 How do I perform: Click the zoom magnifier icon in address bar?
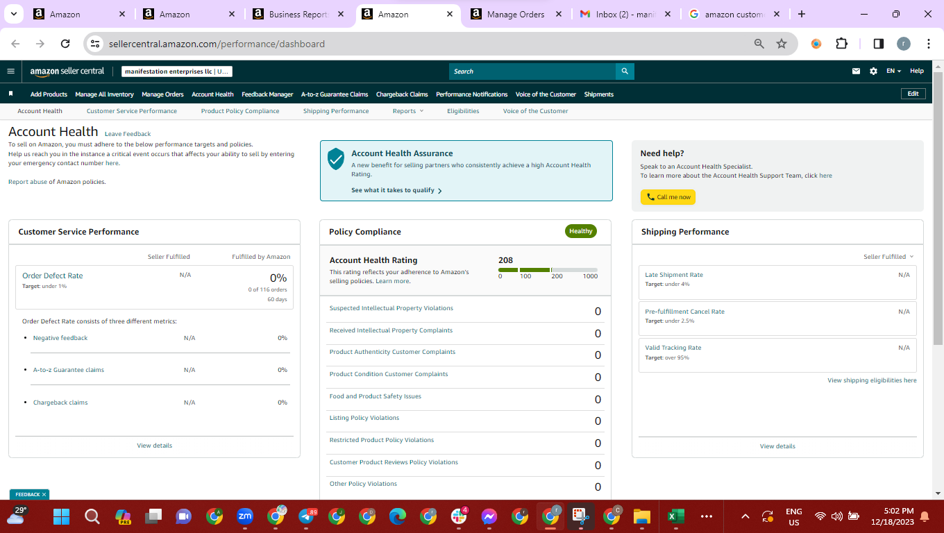click(759, 44)
